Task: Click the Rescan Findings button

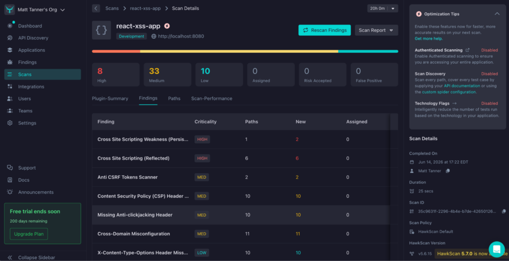Action: tap(325, 30)
